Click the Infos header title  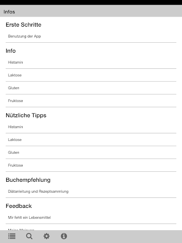tap(9, 12)
